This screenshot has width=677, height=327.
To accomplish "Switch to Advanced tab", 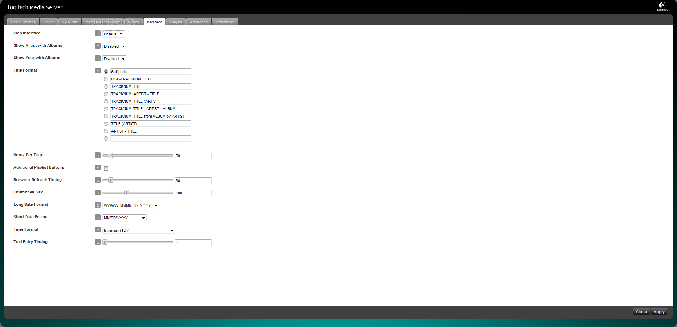I will 199,22.
